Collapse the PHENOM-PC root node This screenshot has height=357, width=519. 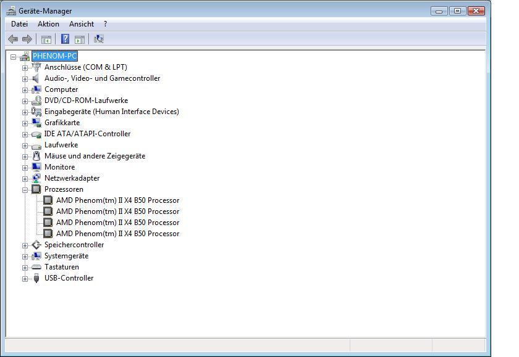[13, 57]
